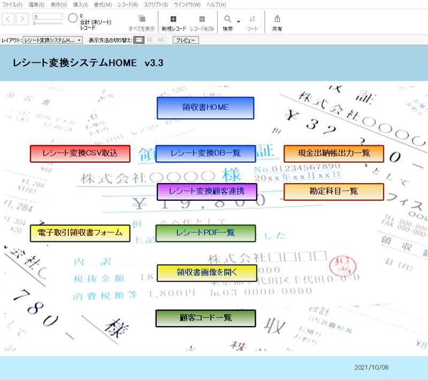Viewport: 428px width, 380px height.
Task: Click the レシート変換CSV取込 button
Action: point(80,153)
